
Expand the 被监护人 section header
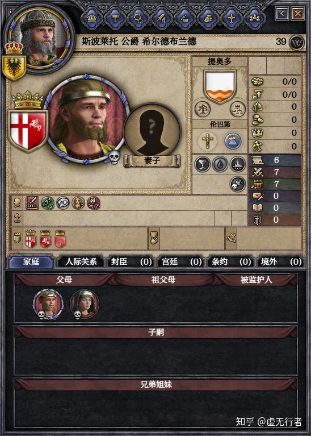256,280
